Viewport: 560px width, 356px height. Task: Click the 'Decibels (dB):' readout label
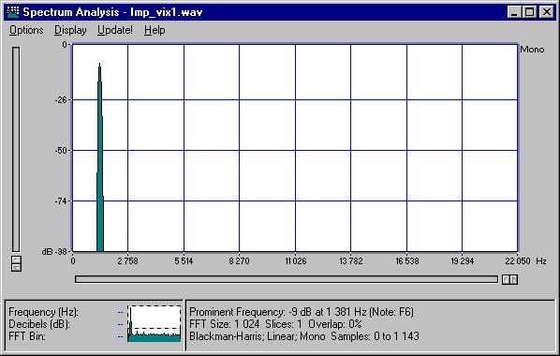pos(39,324)
